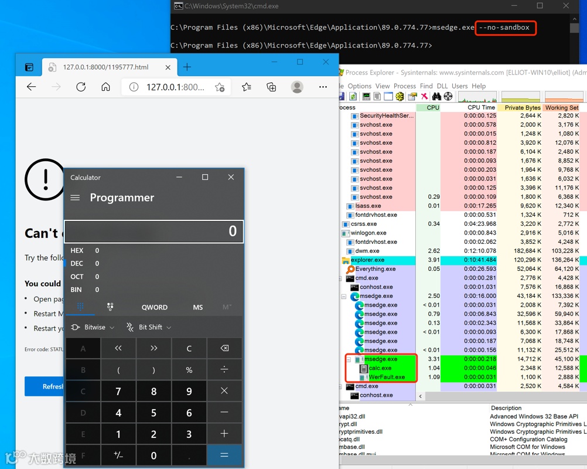
Task: Go to Edge home page
Action: [x=105, y=87]
